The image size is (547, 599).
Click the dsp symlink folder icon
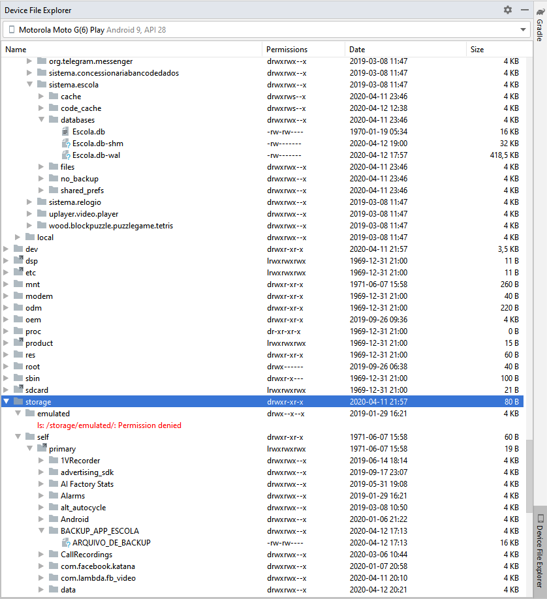click(18, 260)
